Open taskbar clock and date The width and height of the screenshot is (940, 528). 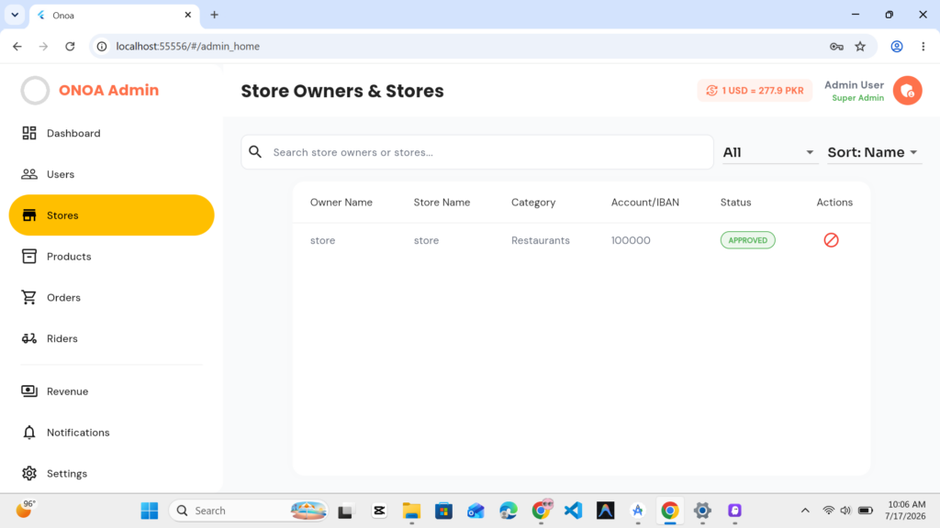[x=906, y=511]
